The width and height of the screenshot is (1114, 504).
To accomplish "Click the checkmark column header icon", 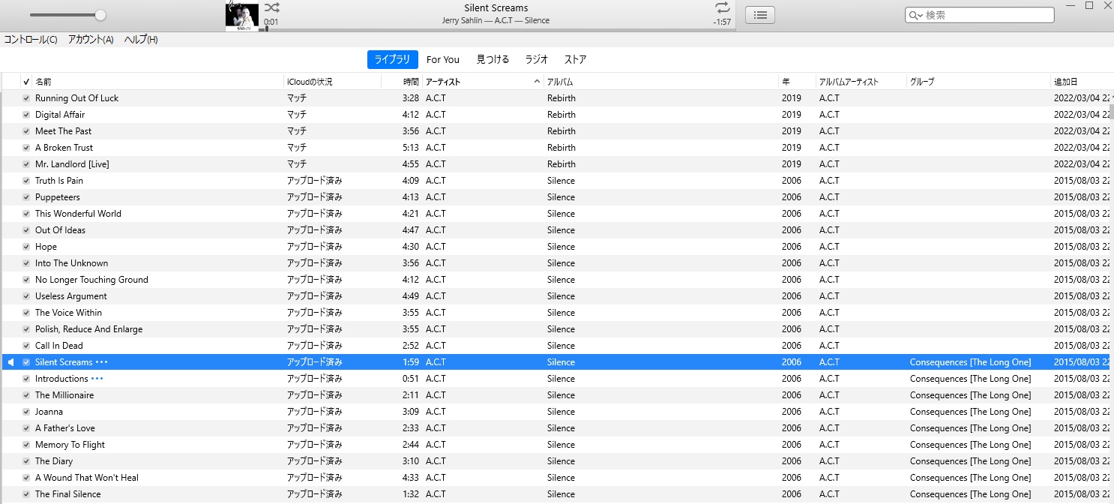I will tap(26, 82).
